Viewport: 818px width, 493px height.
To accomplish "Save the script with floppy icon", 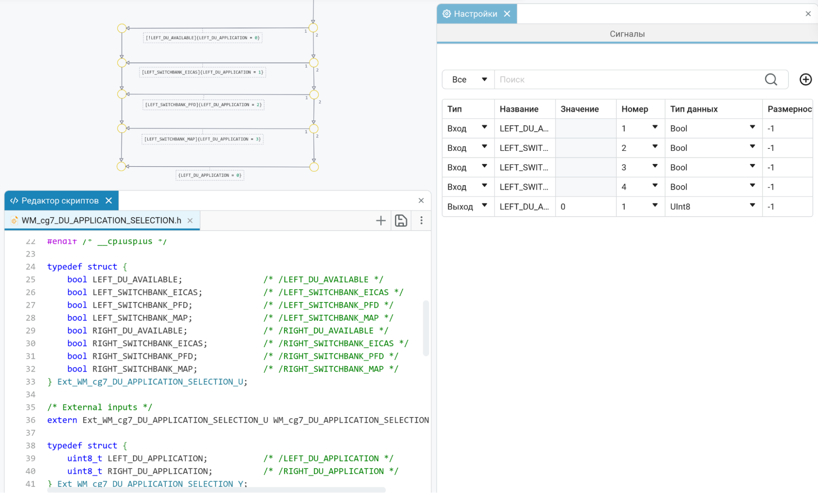I will (x=401, y=221).
